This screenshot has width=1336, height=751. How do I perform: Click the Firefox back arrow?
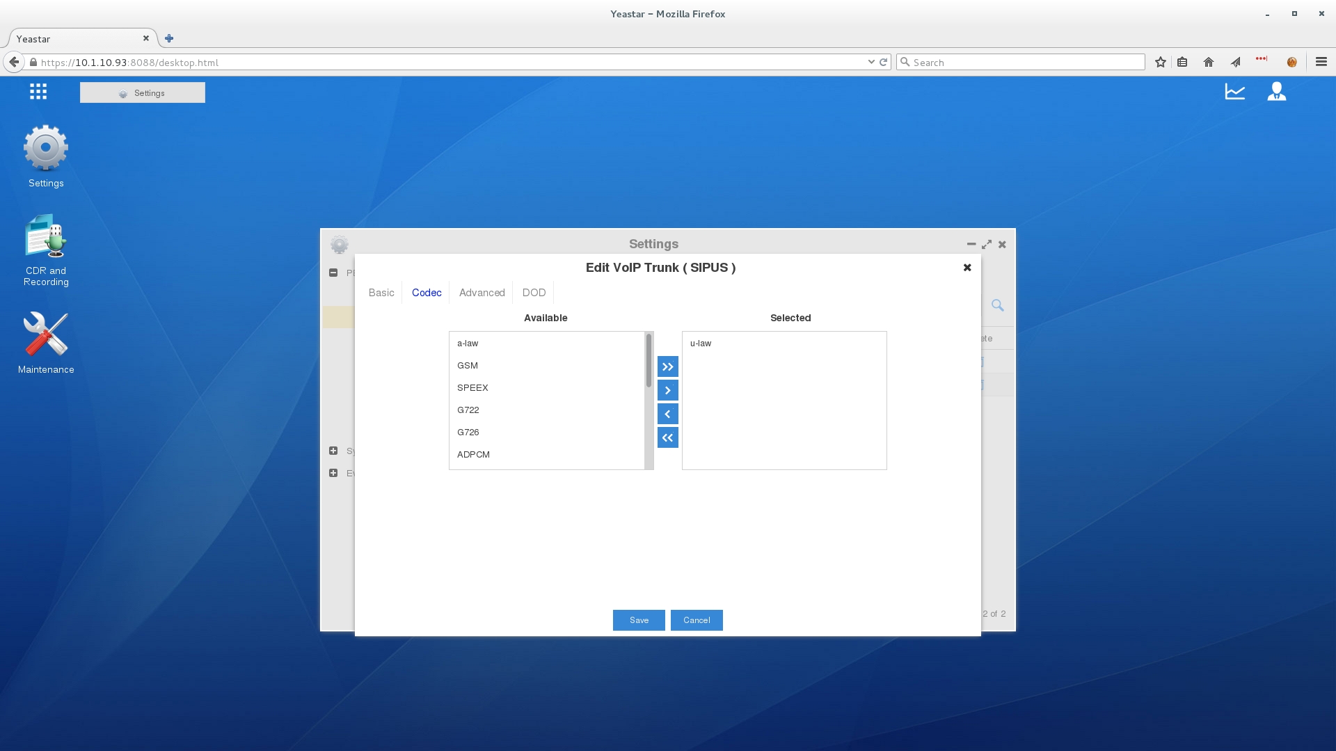coord(14,62)
